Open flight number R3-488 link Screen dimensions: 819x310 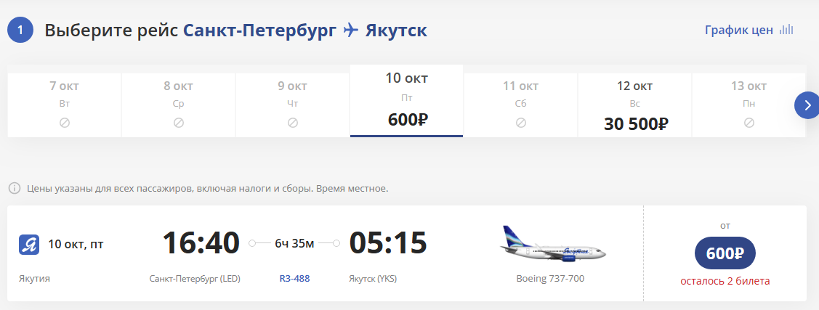(294, 278)
